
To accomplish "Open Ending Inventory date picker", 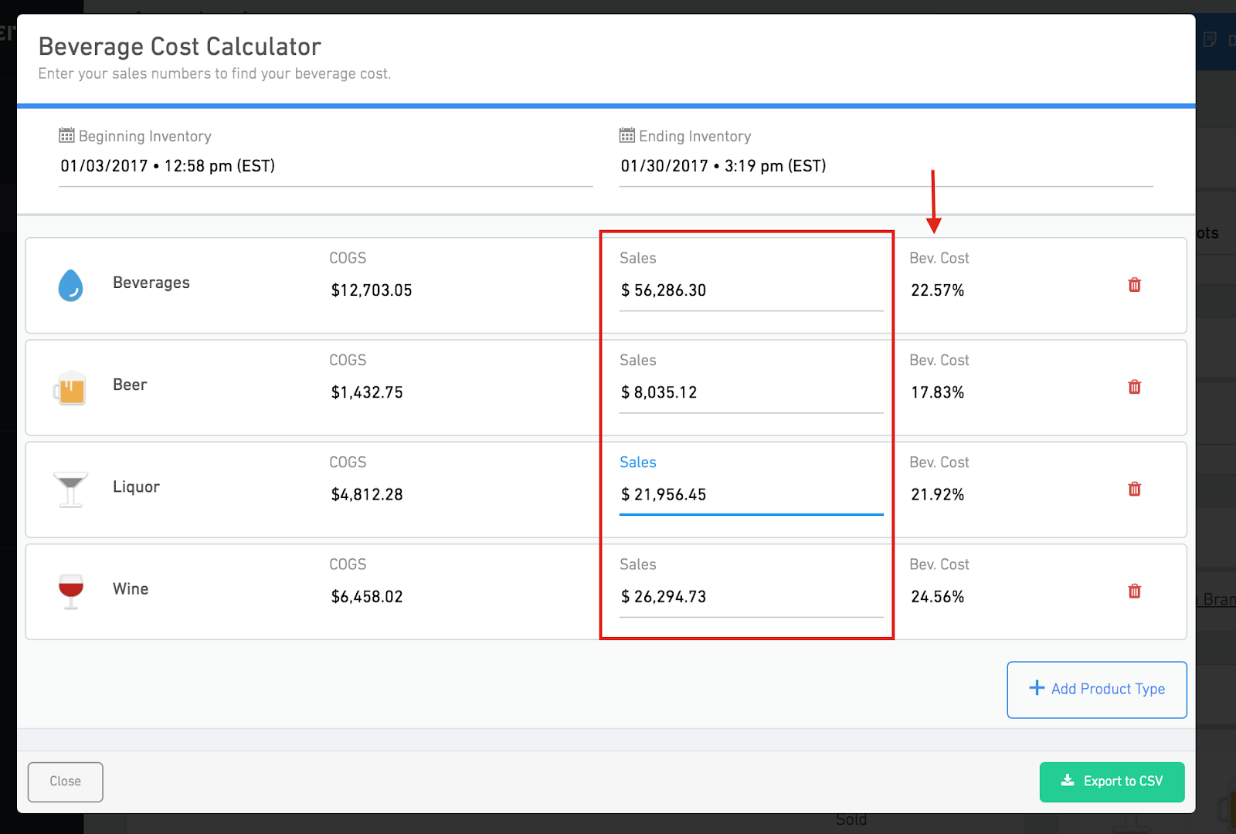I will [885, 166].
